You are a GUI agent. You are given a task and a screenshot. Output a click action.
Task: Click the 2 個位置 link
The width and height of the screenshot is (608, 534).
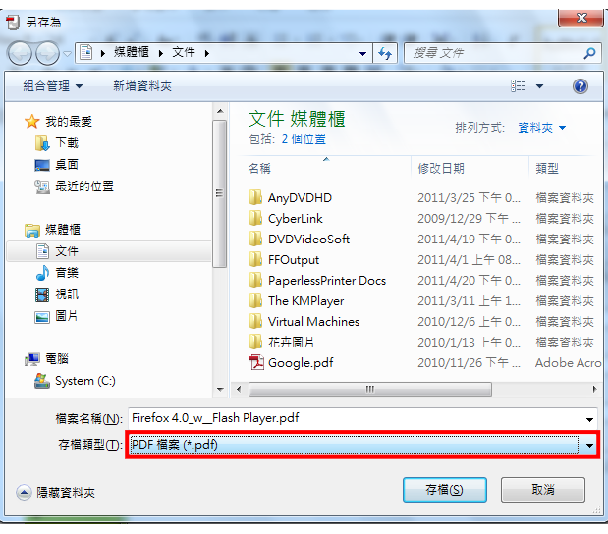[304, 139]
